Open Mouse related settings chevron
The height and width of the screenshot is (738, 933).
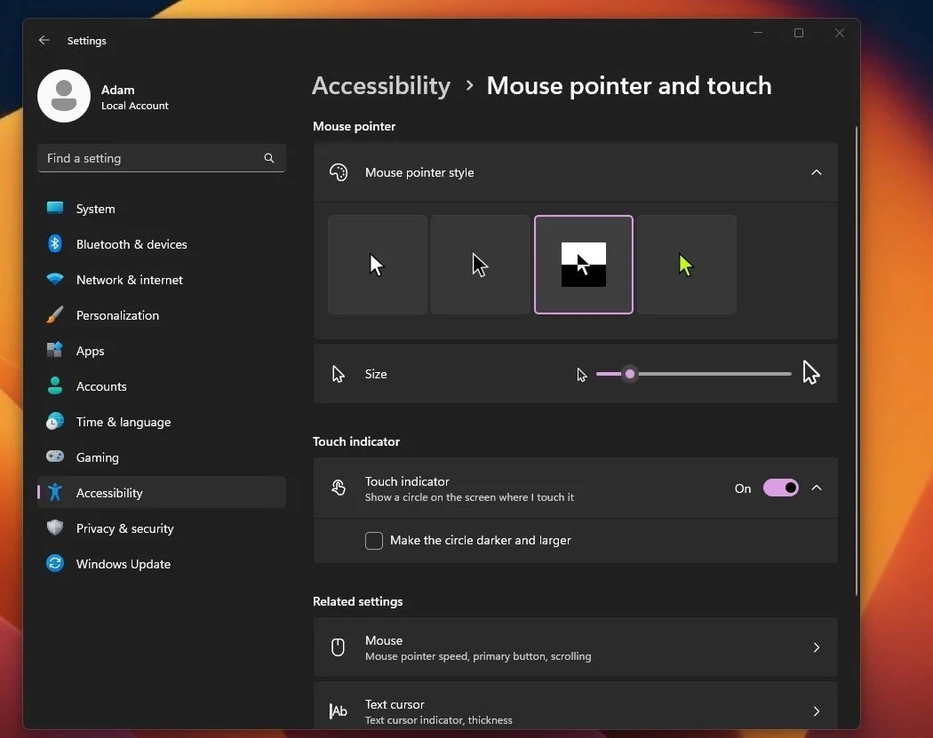point(816,647)
